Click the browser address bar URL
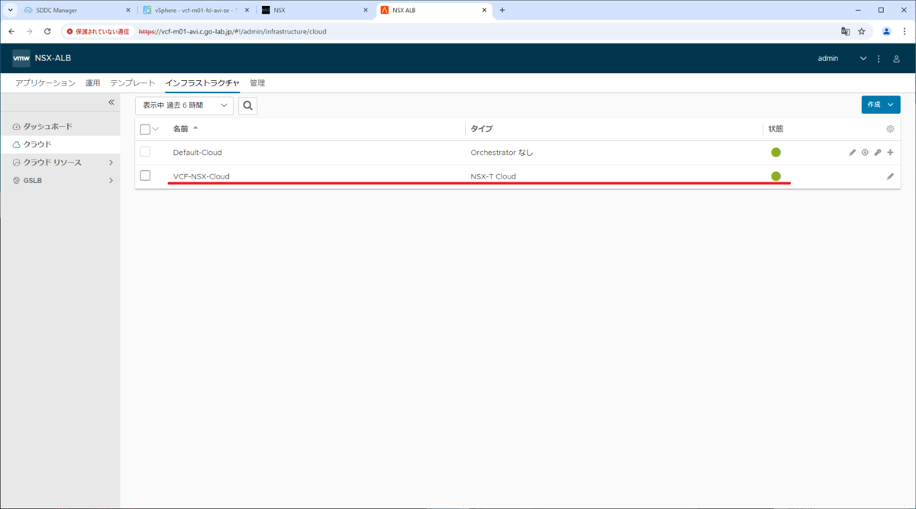This screenshot has width=916, height=509. 232,31
